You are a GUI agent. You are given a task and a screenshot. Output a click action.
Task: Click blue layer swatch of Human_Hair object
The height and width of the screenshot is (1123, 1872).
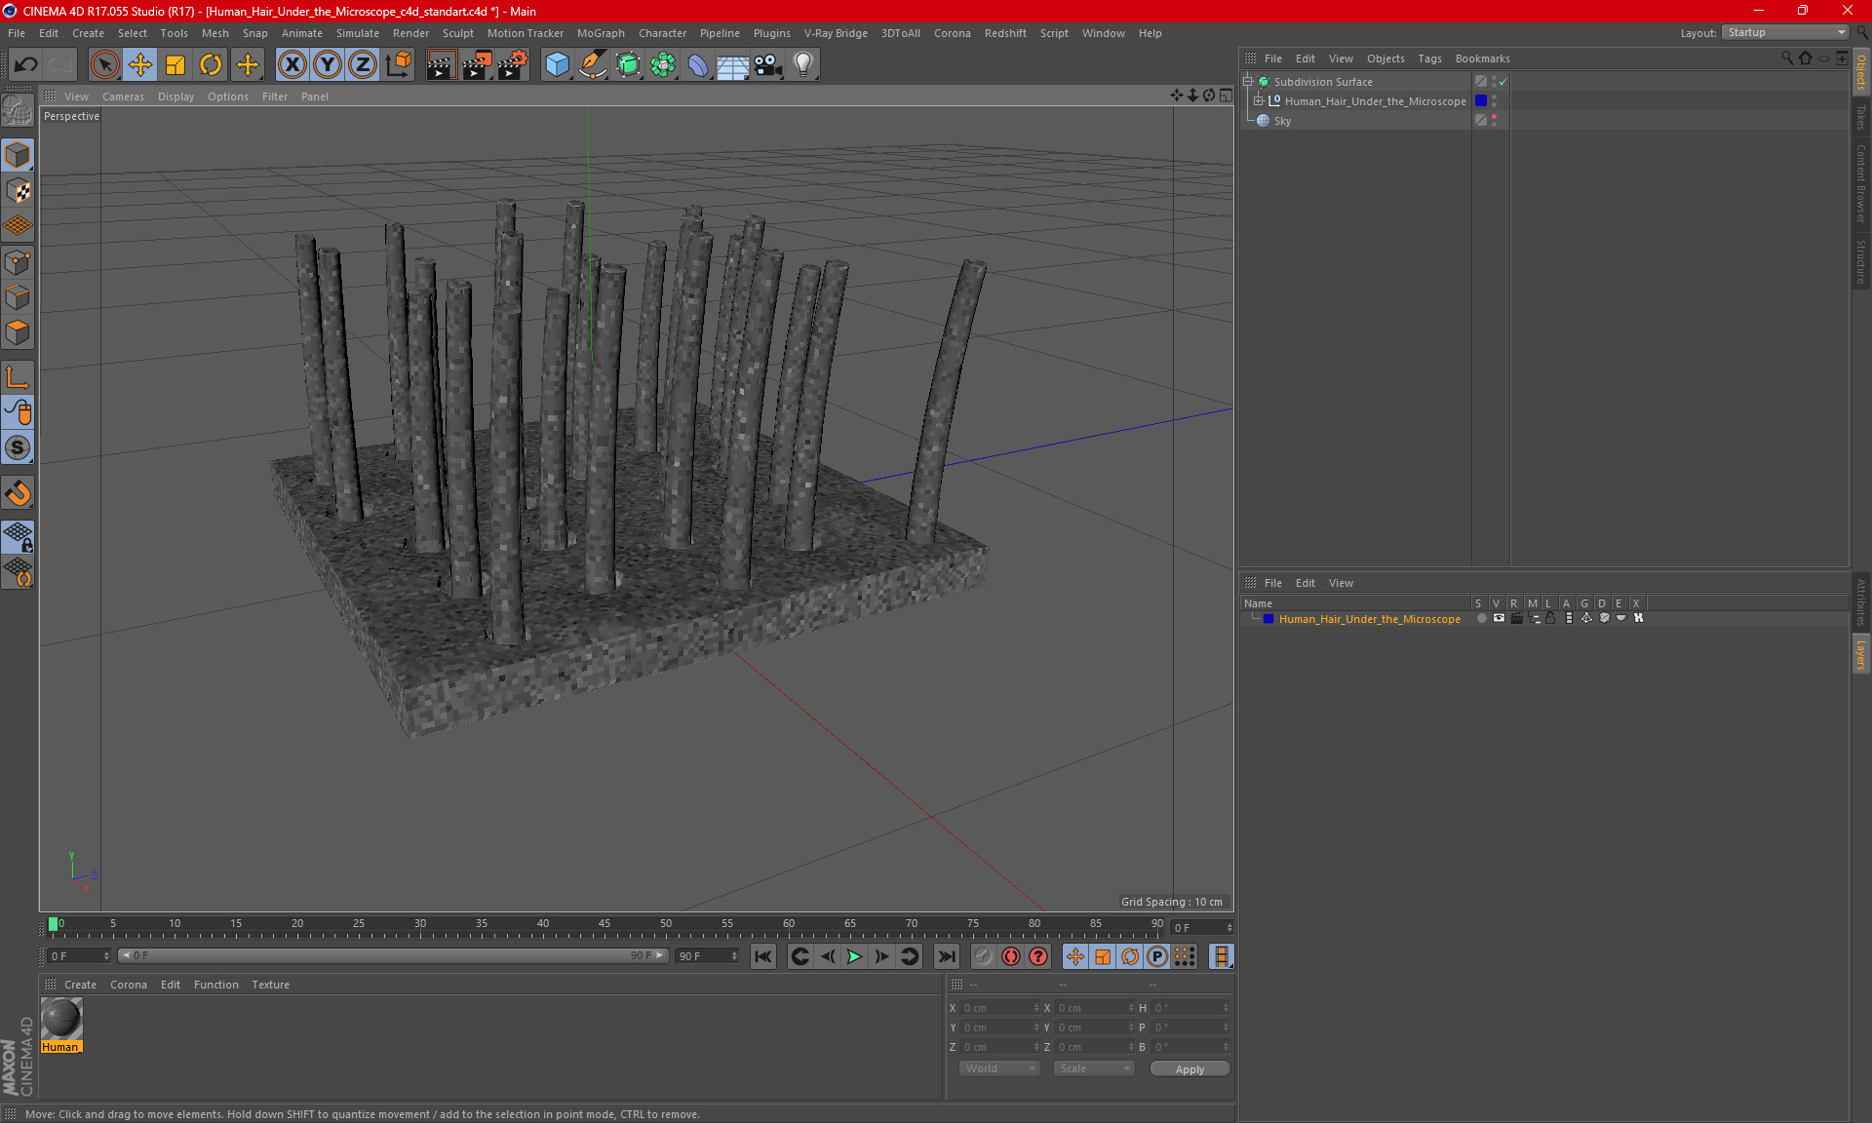tap(1481, 101)
